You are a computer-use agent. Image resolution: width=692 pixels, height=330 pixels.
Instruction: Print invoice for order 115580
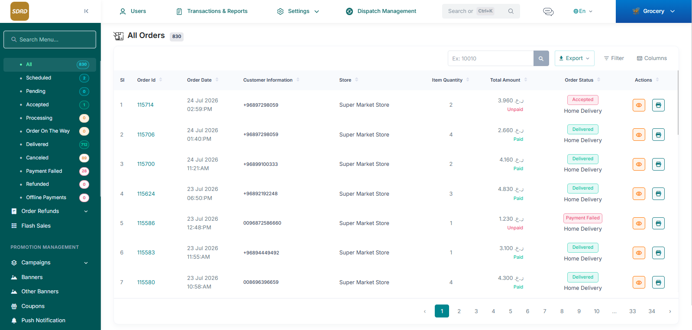[658, 282]
